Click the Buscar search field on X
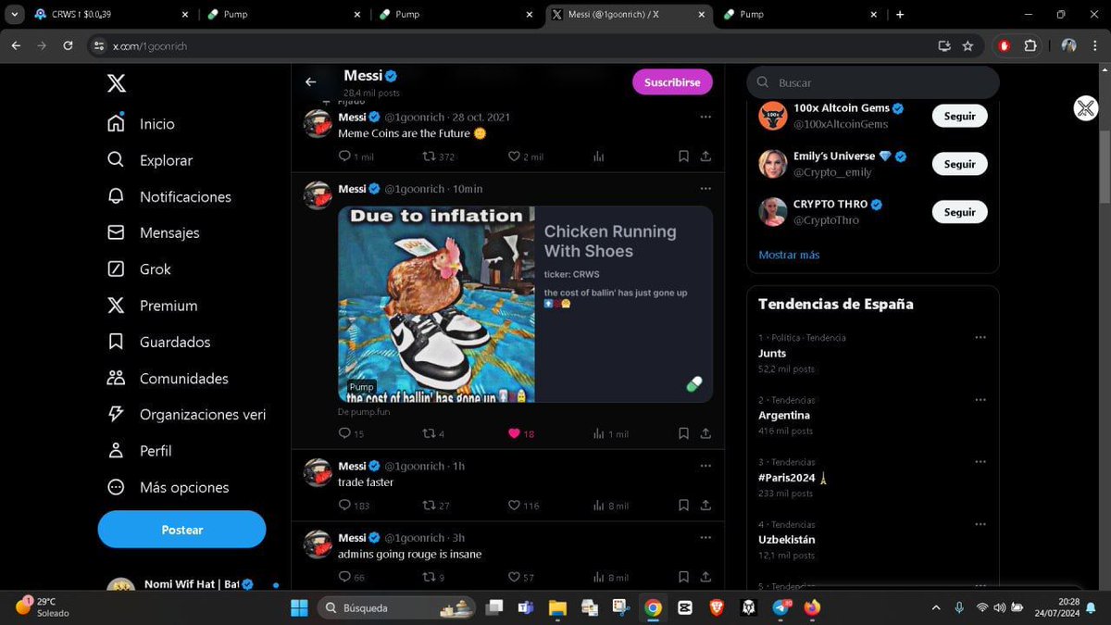The height and width of the screenshot is (625, 1111). 873,82
